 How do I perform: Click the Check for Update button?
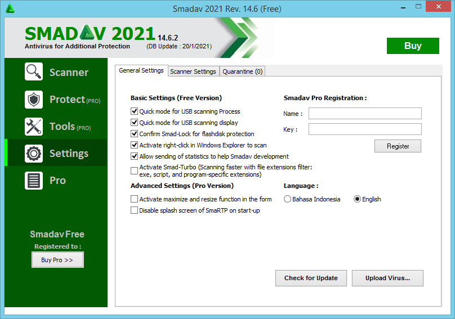311,278
